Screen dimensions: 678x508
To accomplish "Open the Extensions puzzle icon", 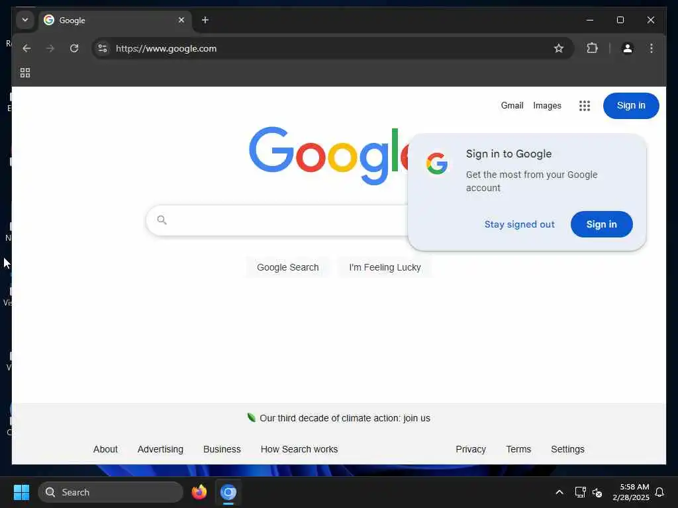I will (x=592, y=48).
